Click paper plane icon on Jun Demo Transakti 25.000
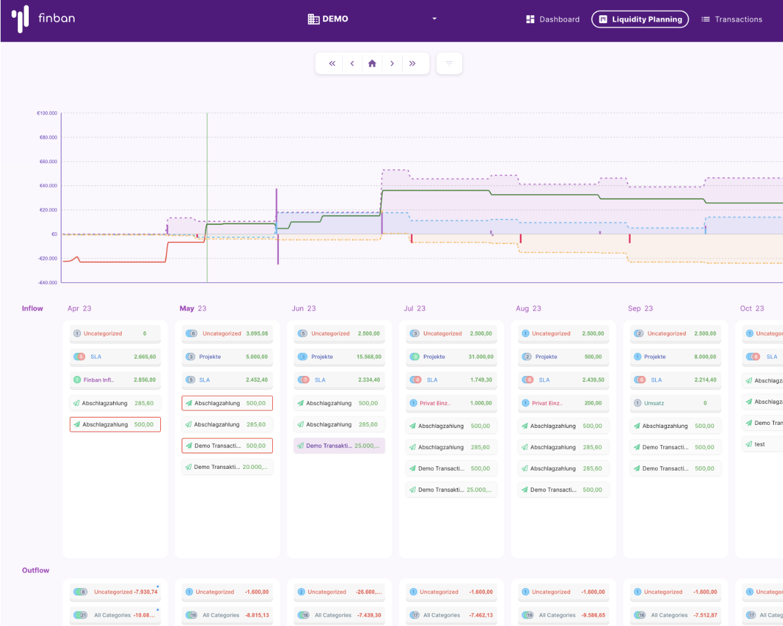783x626 pixels. point(300,446)
